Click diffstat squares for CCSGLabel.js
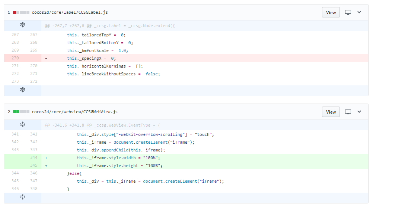This screenshot has width=405, height=209. [x=21, y=12]
